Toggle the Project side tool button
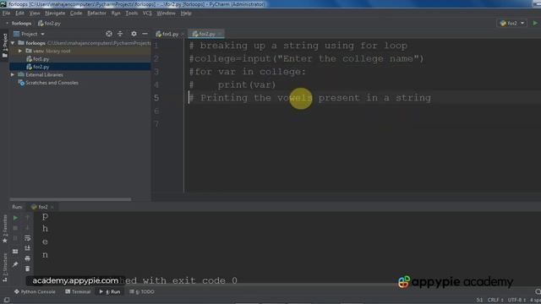This screenshot has height=304, width=541. [5, 45]
